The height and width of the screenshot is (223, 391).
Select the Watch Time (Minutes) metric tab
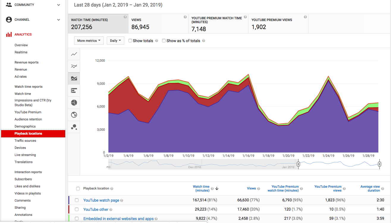point(98,23)
